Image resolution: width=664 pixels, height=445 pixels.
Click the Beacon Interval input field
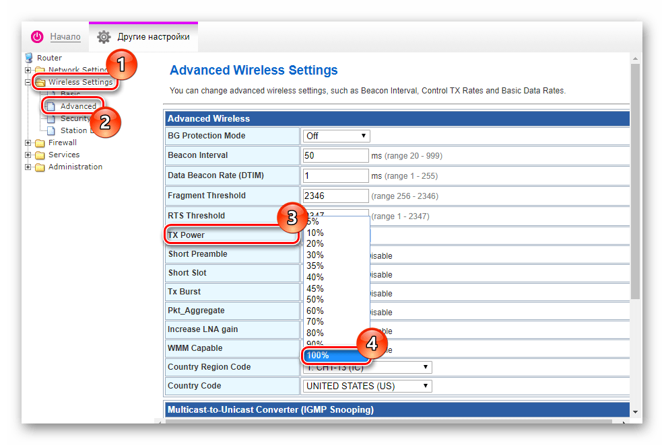[336, 155]
